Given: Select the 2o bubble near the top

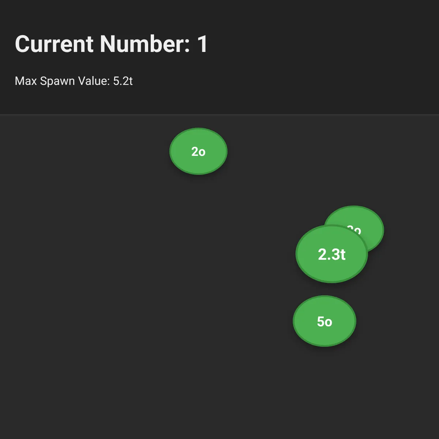Looking at the screenshot, I should pos(198,151).
